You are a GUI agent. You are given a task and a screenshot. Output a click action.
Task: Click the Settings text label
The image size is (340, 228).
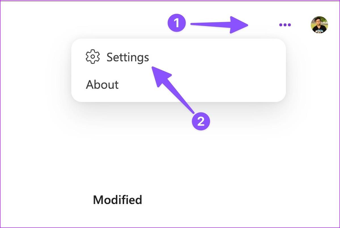[127, 57]
